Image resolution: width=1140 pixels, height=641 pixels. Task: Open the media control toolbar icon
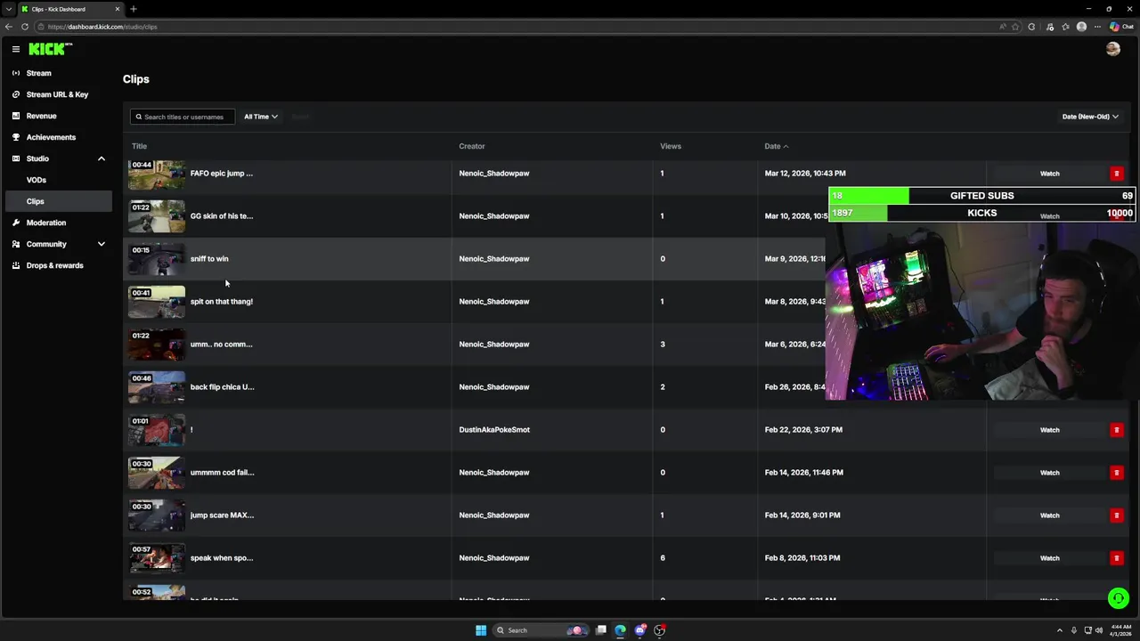(x=1050, y=27)
